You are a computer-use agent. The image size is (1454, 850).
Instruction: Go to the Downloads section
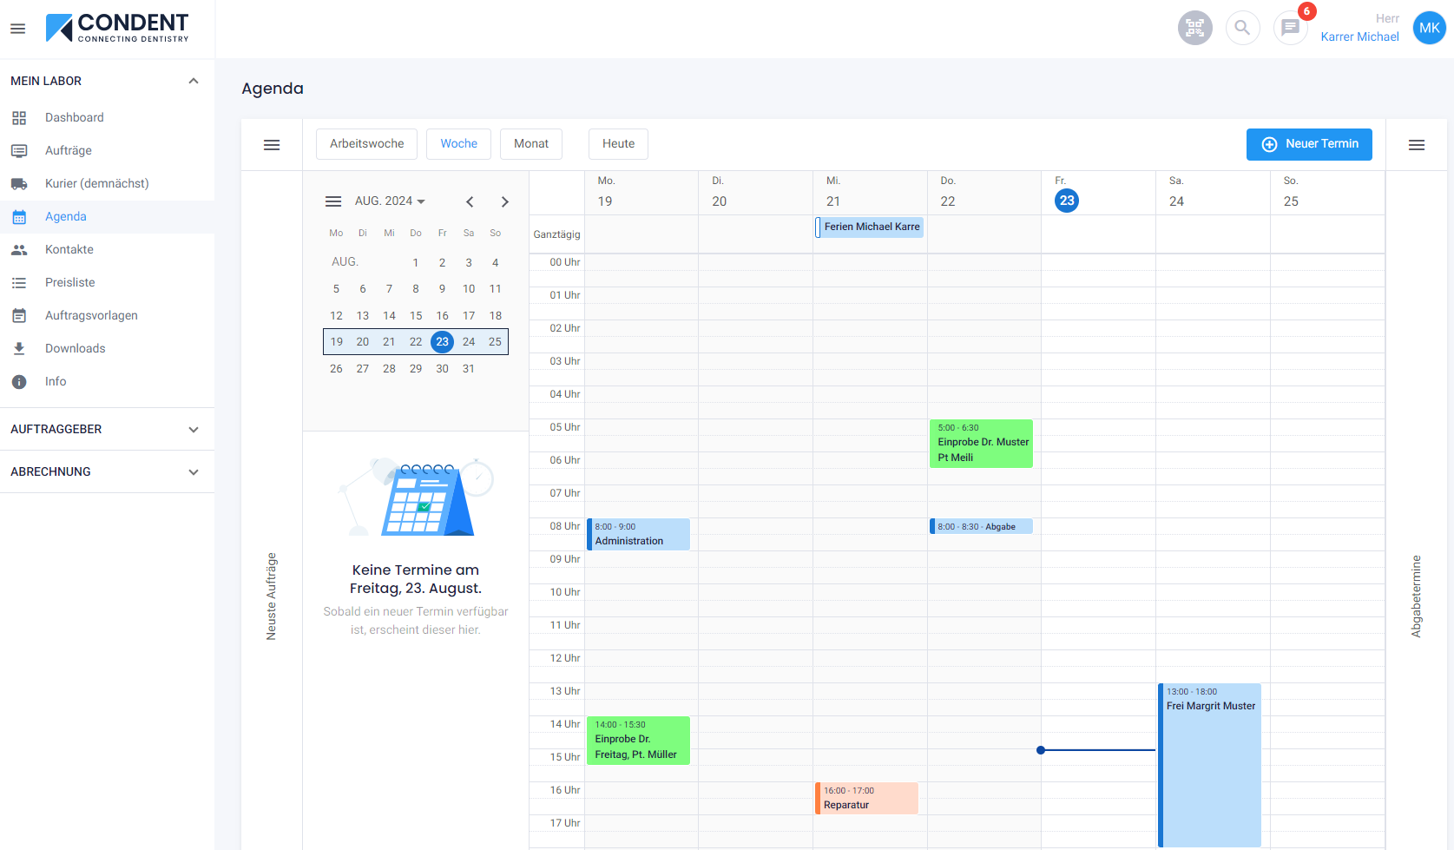[x=75, y=348]
